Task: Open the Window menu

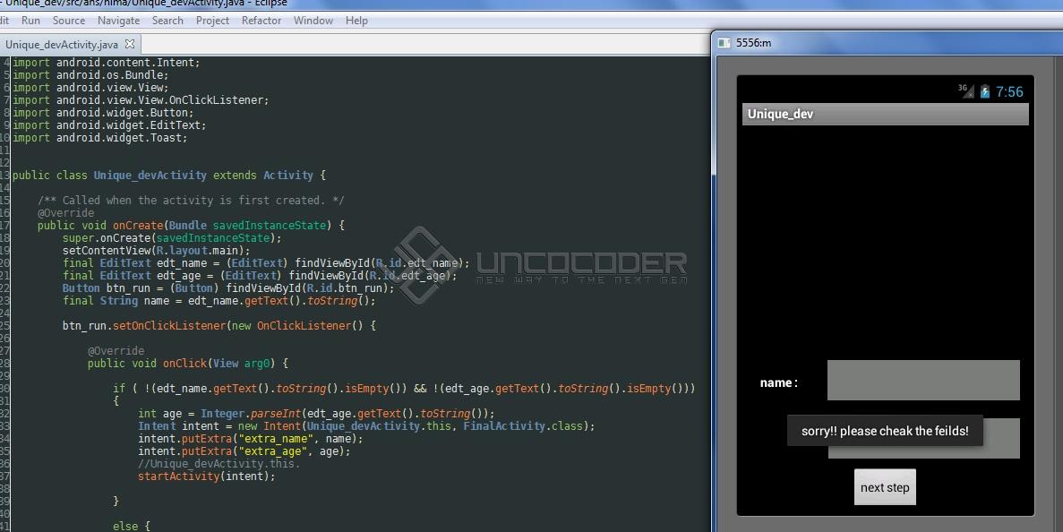Action: click(x=313, y=21)
